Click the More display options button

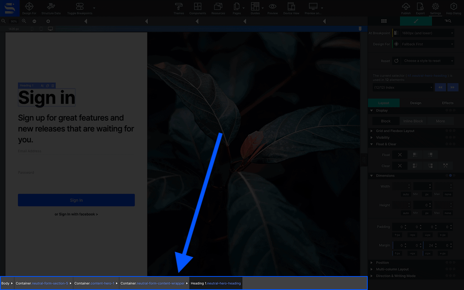[x=440, y=121]
